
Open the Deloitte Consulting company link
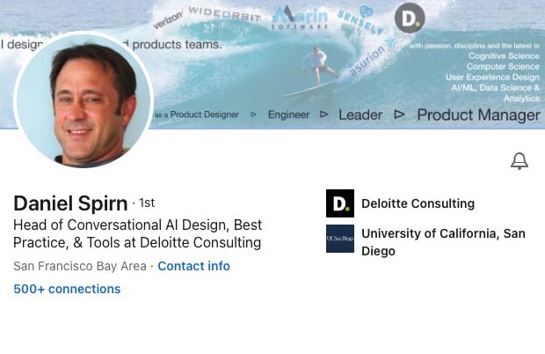pyautogui.click(x=418, y=203)
